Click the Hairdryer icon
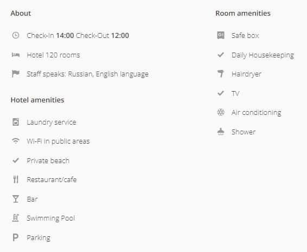This screenshot has height=252, width=307. coord(221,74)
